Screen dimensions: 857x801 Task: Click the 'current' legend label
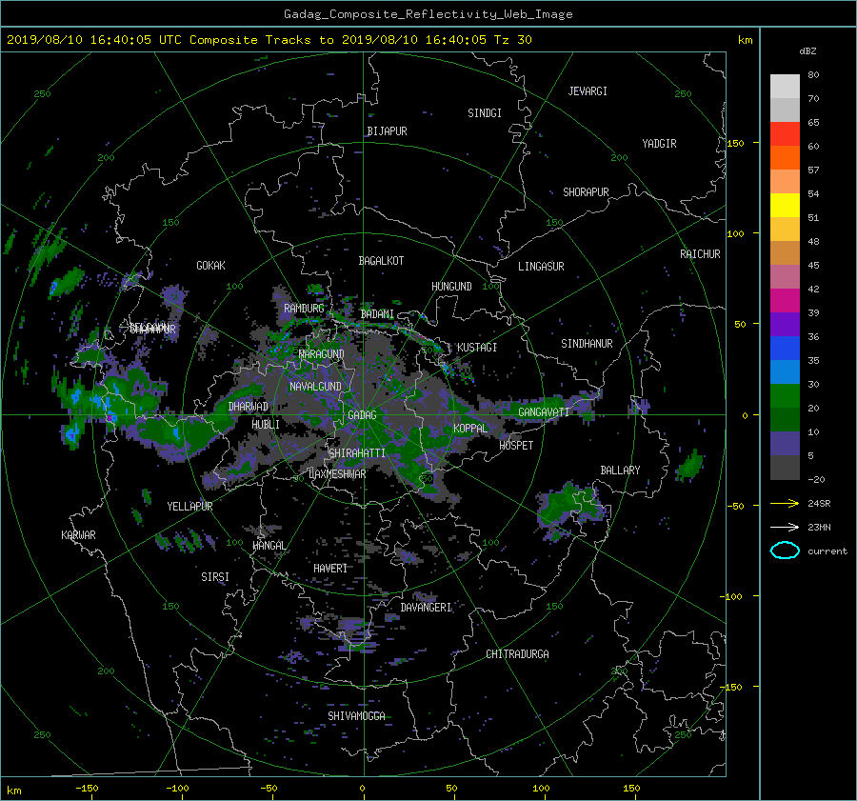(x=827, y=551)
